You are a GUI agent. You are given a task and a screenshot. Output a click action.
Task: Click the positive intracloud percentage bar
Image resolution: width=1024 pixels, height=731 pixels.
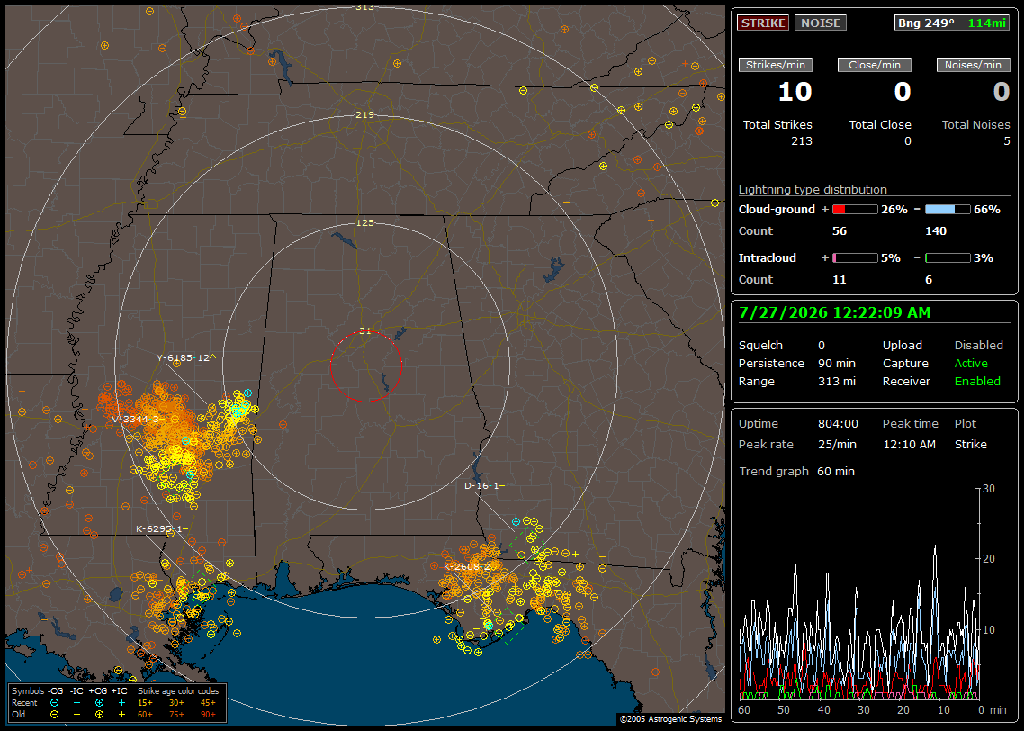(x=855, y=258)
